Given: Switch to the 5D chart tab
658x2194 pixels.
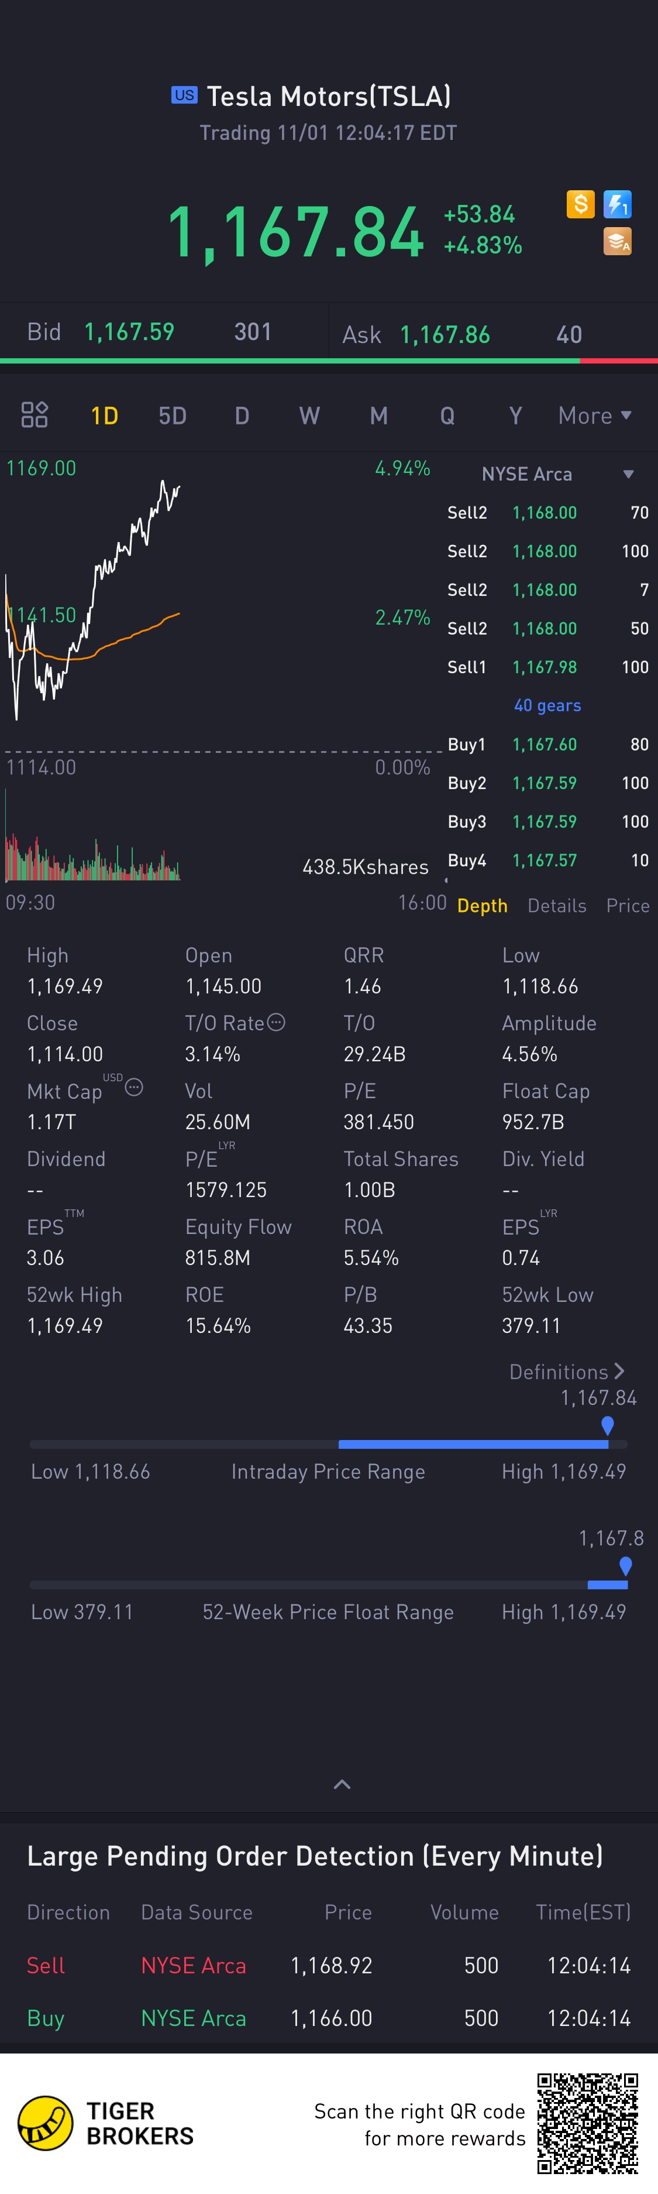Looking at the screenshot, I should point(173,416).
